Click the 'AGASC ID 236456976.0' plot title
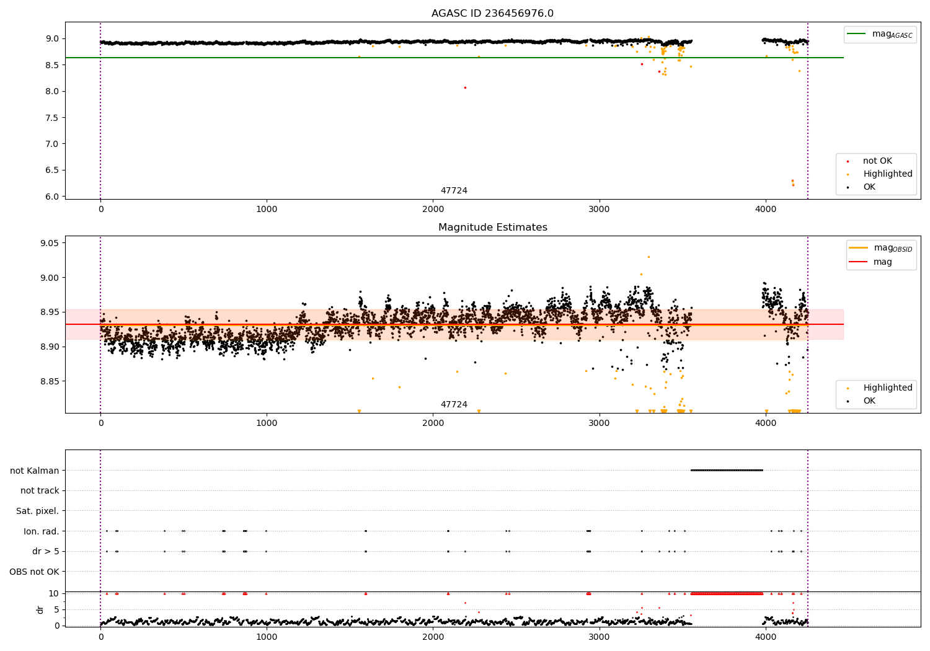This screenshot has height=651, width=930. coord(492,14)
